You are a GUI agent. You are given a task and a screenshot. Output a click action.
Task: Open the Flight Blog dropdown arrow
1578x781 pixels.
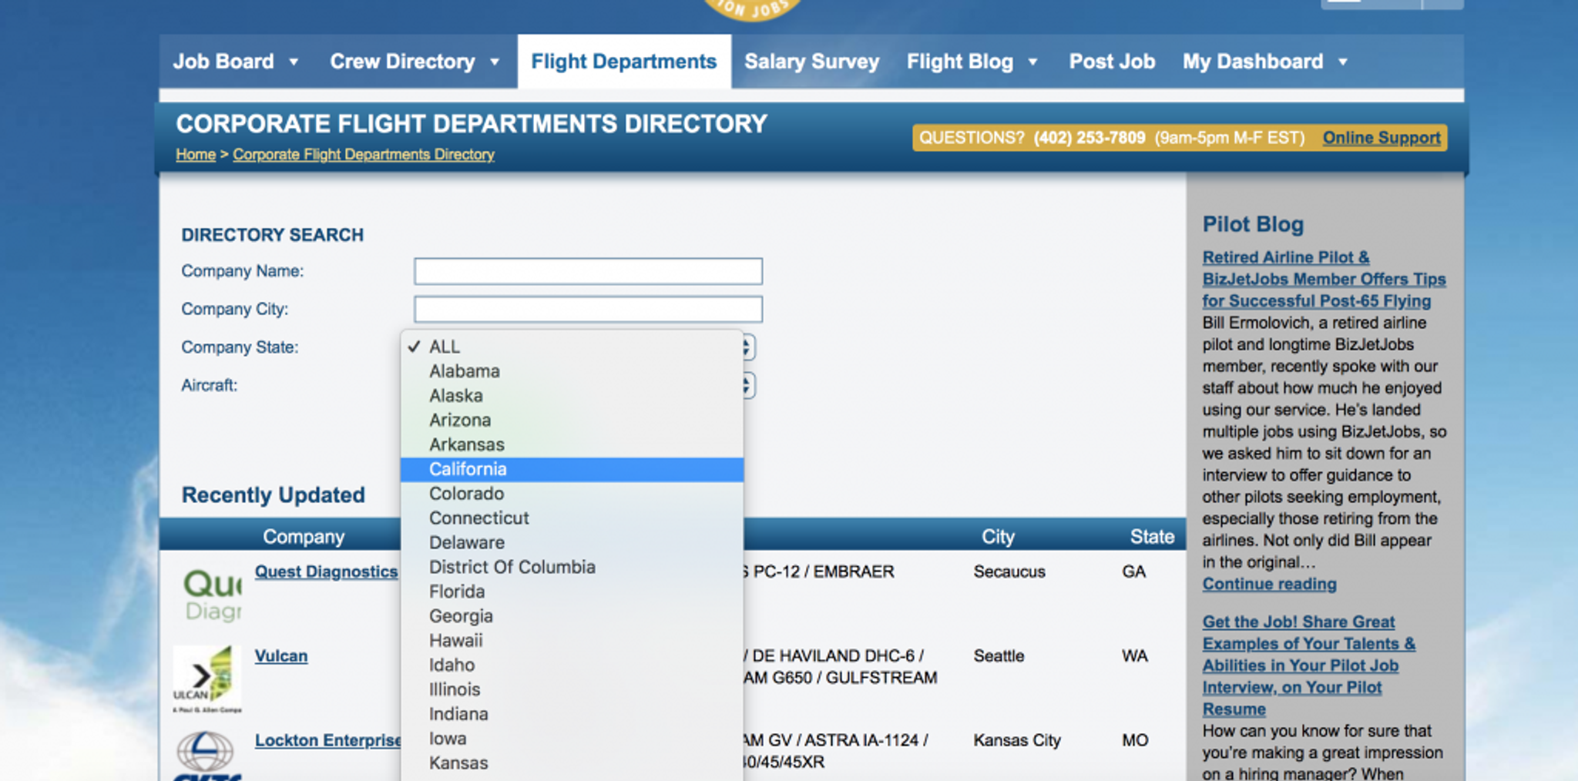[x=1033, y=62]
